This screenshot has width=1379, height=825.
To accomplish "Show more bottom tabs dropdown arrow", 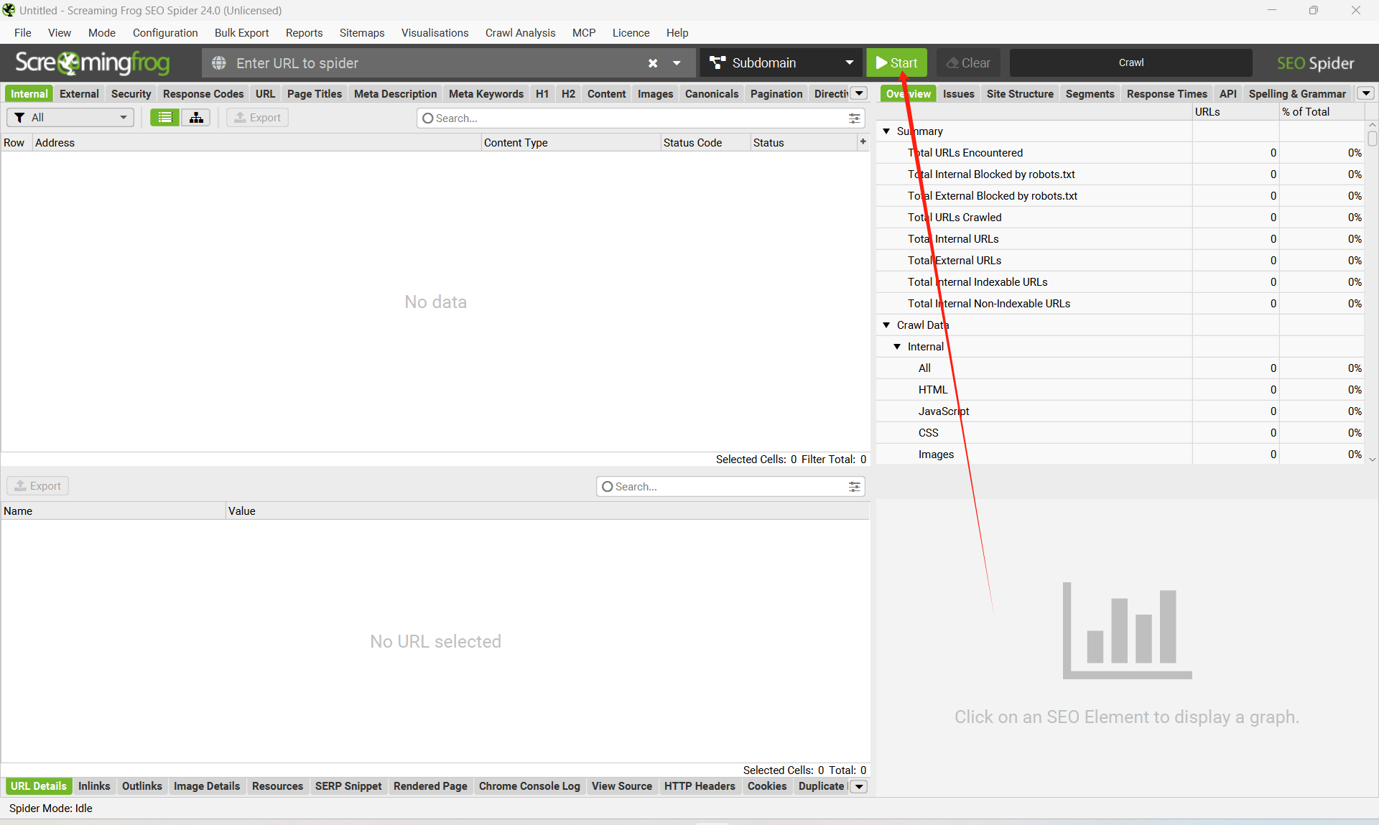I will point(859,786).
